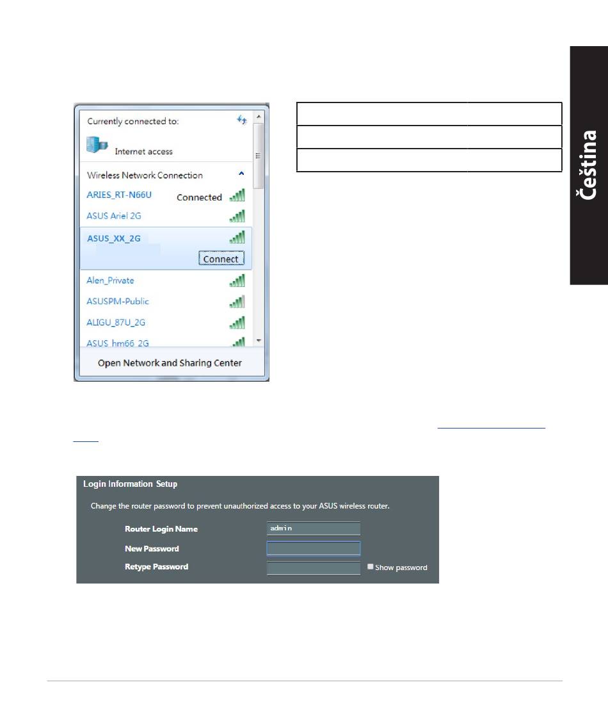Collapse the Wireless Network Connection section

241,174
